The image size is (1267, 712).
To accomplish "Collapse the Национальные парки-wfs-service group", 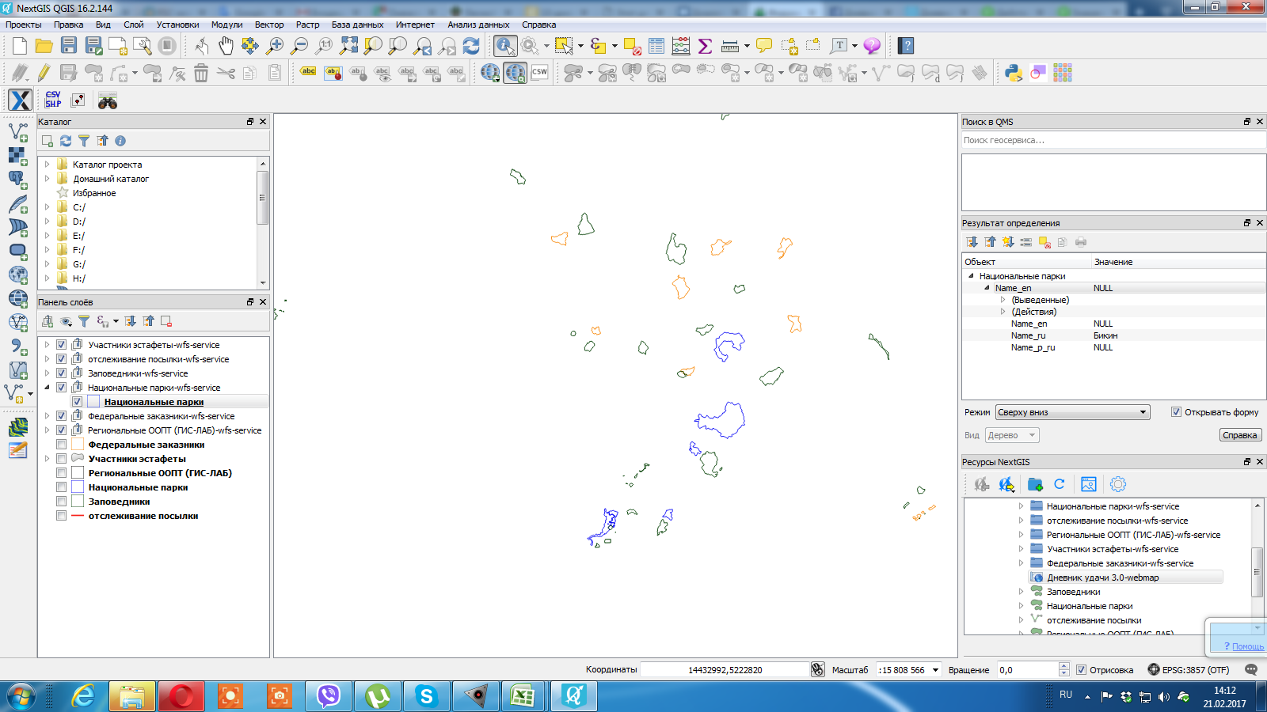I will (x=47, y=388).
